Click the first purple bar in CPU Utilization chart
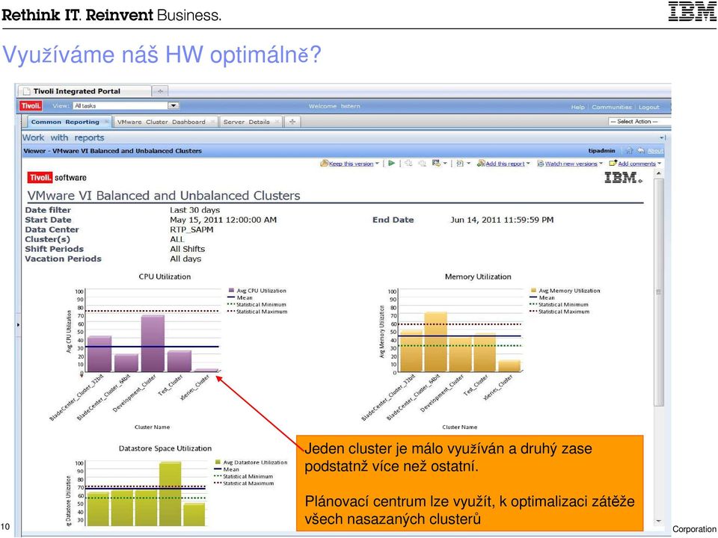 [x=99, y=353]
